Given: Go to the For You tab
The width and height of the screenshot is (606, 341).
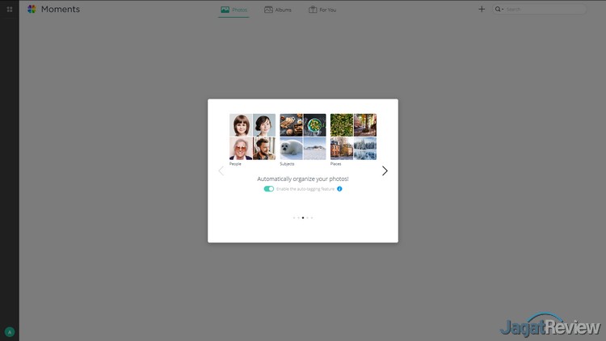Looking at the screenshot, I should pyautogui.click(x=322, y=10).
